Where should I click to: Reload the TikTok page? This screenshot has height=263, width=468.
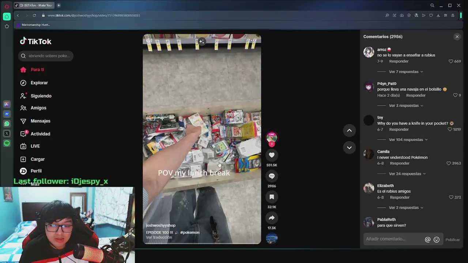pyautogui.click(x=34, y=15)
